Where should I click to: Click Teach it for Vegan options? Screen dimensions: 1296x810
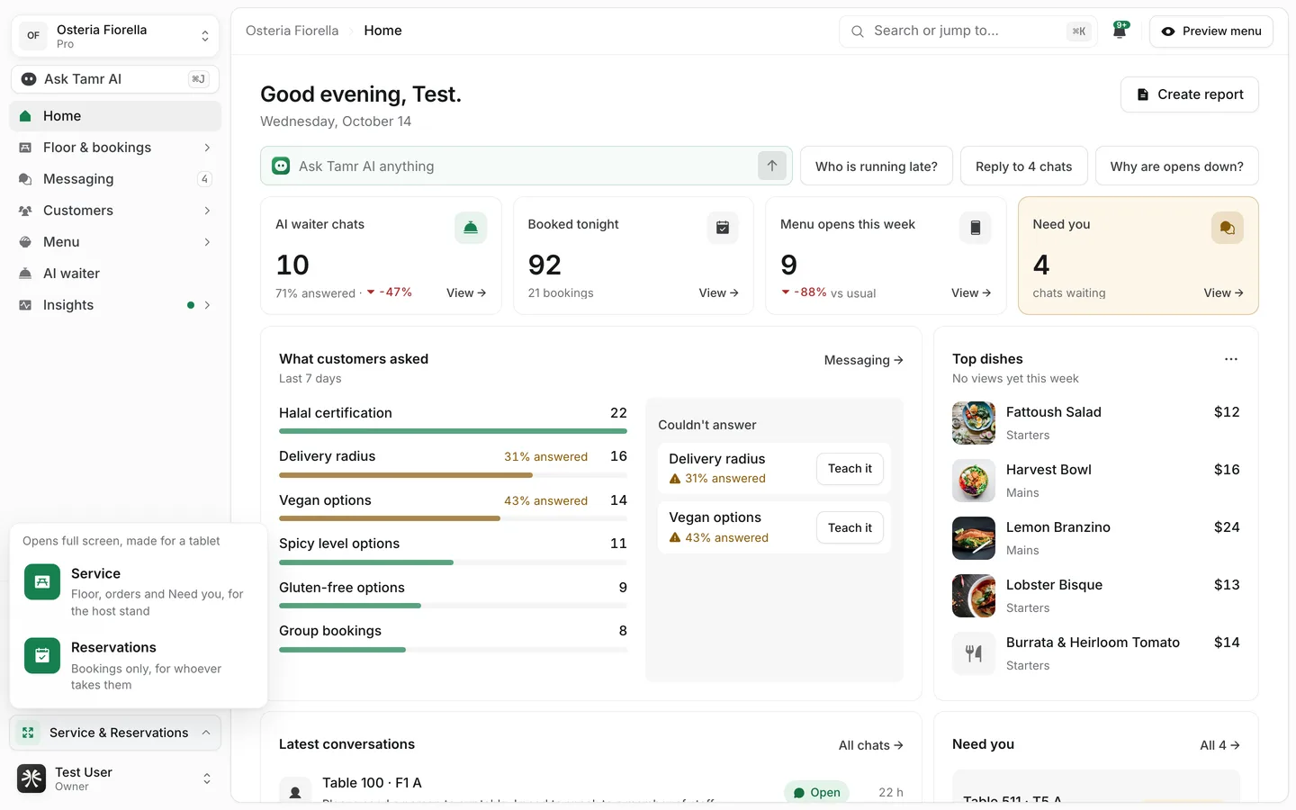[850, 528]
